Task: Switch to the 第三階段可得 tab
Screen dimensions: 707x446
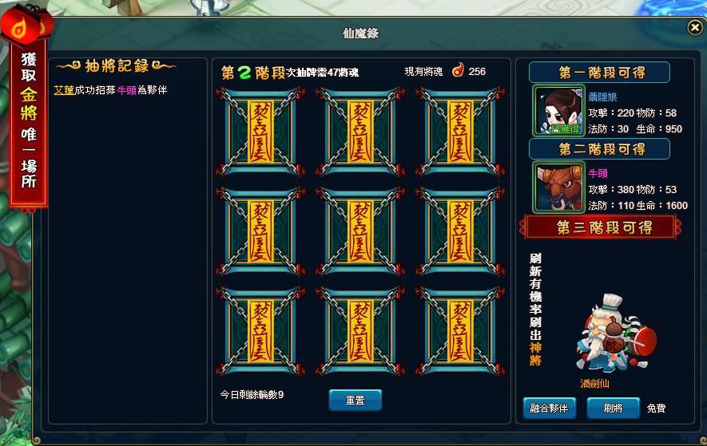Action: 600,227
